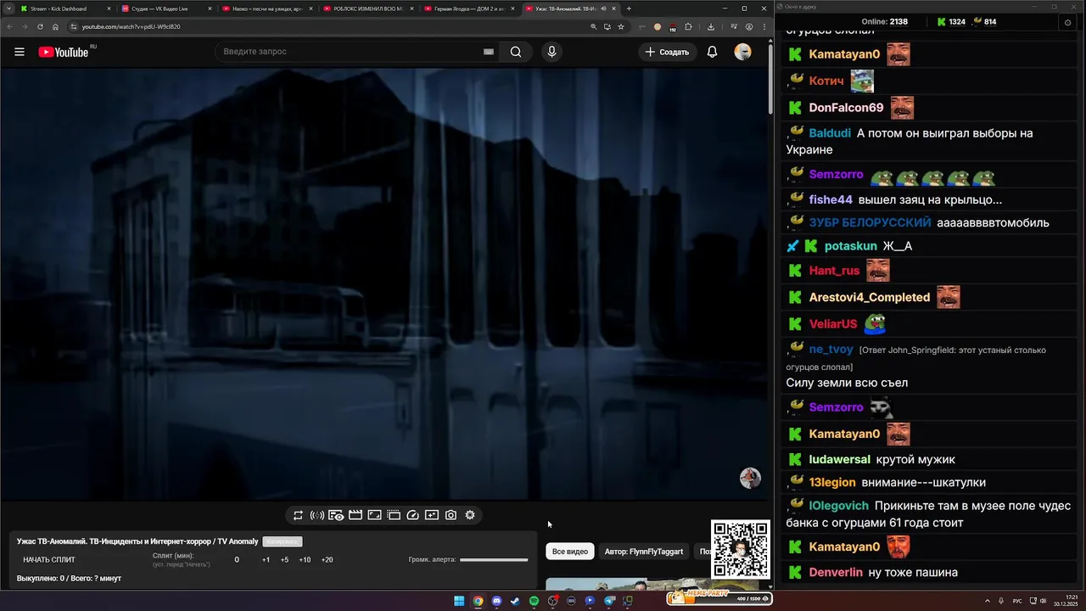Viewport: 1086px width, 611px height.
Task: Select Автор: FlynnFlyTaggart filter chip
Action: point(644,552)
